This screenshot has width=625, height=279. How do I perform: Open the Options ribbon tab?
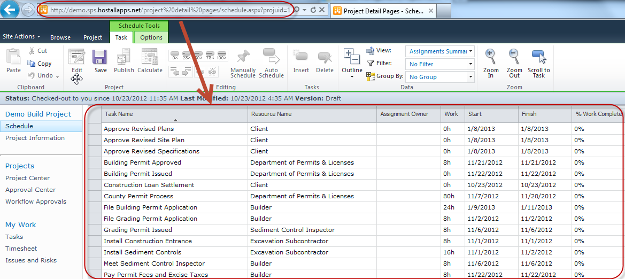pyautogui.click(x=151, y=37)
